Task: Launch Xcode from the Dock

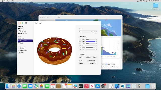Action: coord(117,86)
